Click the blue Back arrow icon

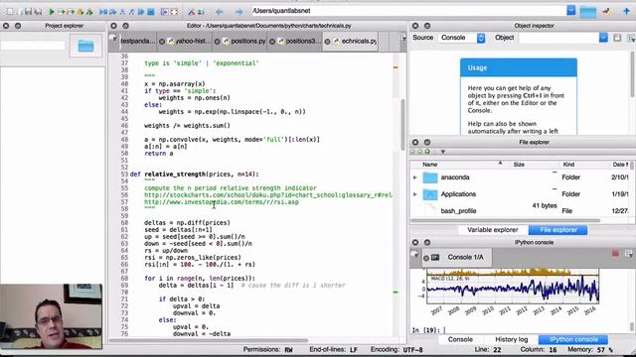220,12
